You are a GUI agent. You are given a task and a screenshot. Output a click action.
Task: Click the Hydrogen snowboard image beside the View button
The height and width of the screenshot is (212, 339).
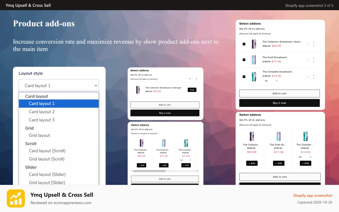[x=138, y=90]
